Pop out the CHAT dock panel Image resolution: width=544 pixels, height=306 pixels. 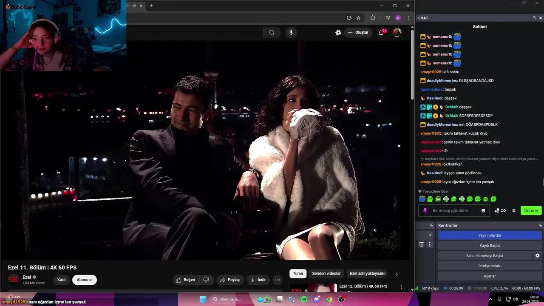(x=534, y=18)
